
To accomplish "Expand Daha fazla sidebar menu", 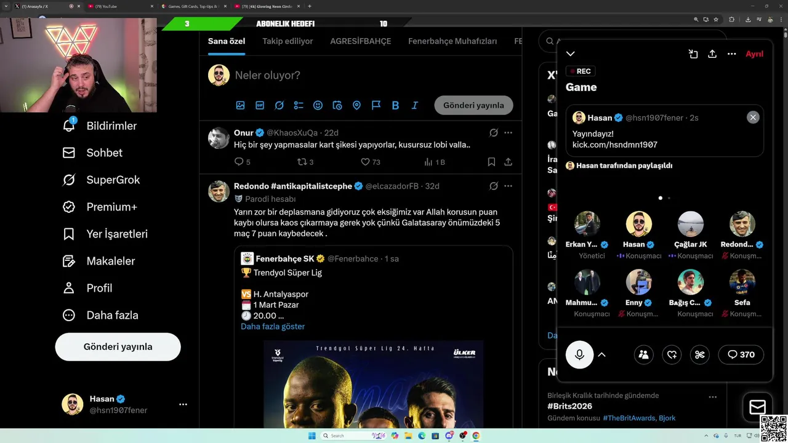I will coord(100,315).
